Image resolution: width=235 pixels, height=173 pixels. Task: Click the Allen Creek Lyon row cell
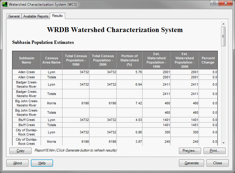click(x=27, y=72)
